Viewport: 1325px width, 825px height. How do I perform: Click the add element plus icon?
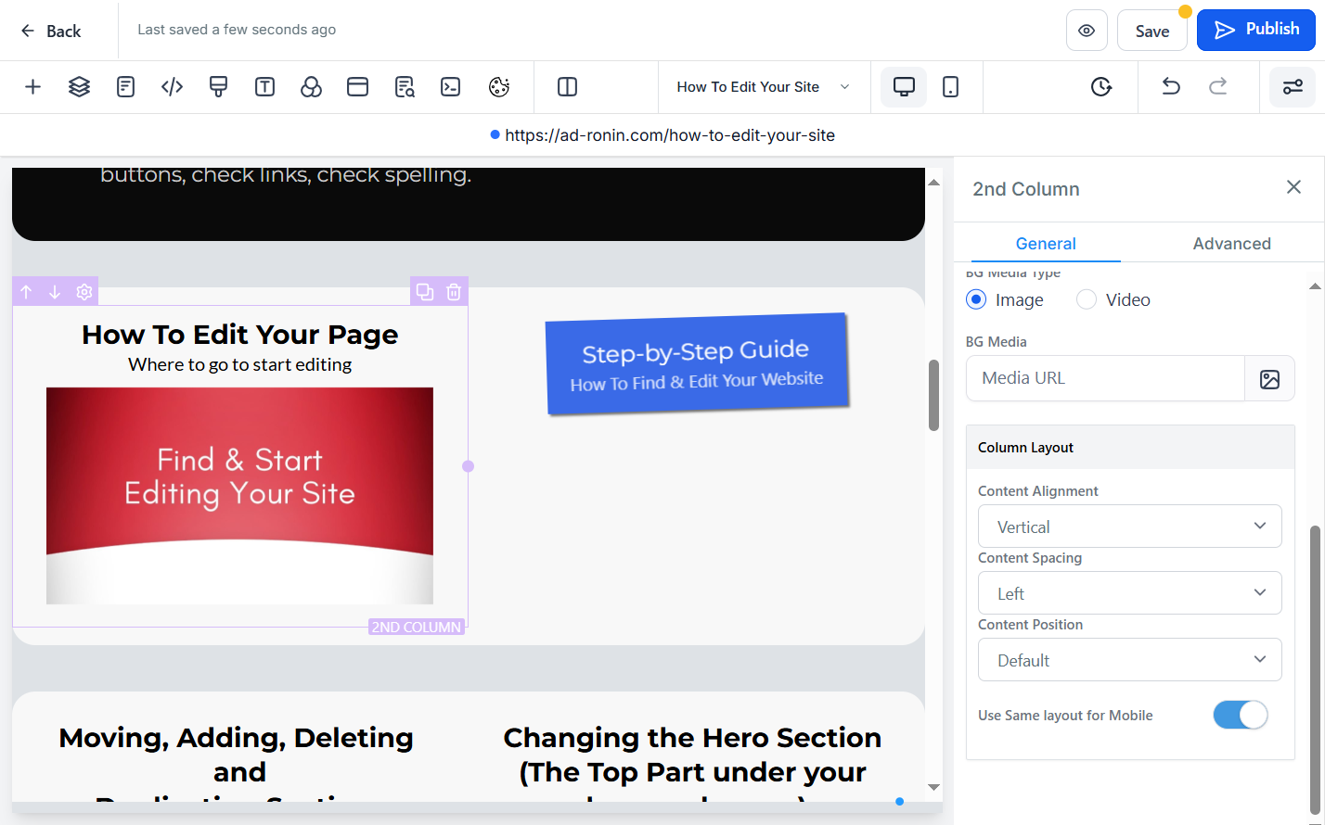tap(32, 87)
